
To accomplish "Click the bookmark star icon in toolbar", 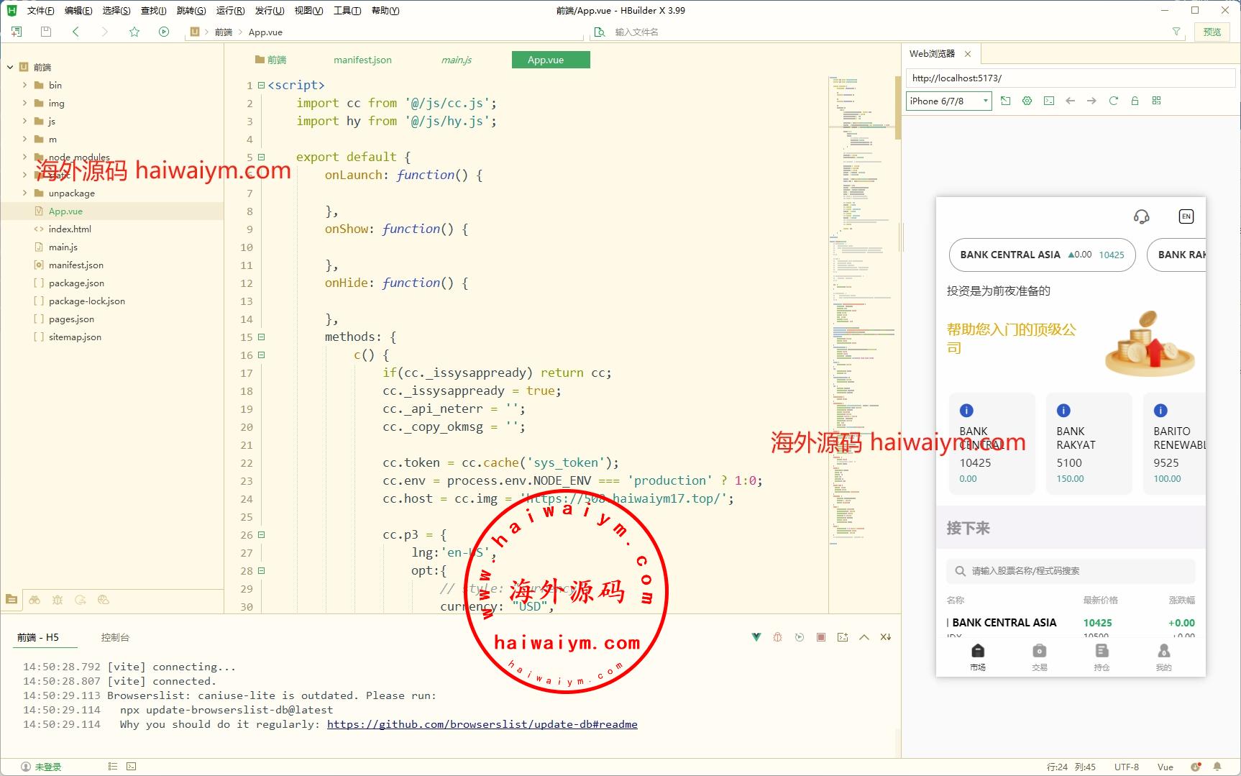I will 134,32.
